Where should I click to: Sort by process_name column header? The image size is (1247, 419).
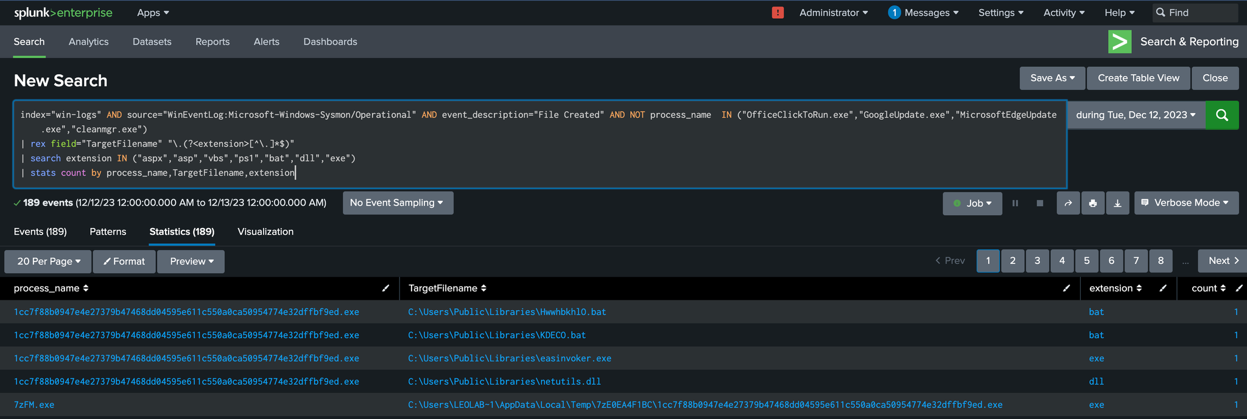point(51,288)
